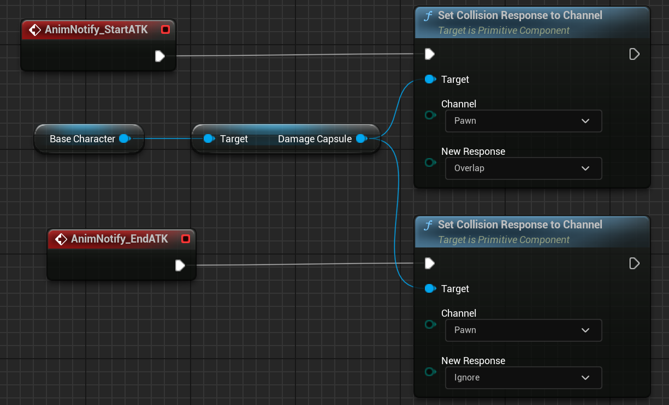Image resolution: width=669 pixels, height=405 pixels.
Task: Click the Channel pin in the Ignore collision node
Action: [430, 324]
